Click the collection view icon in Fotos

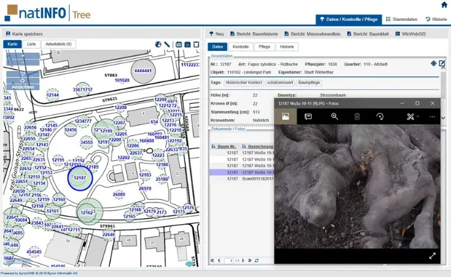coord(286,116)
